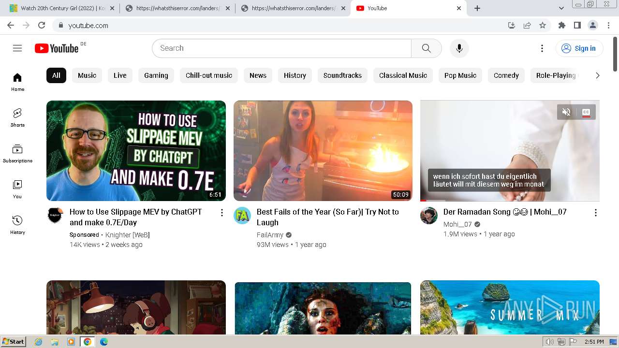Select the Live filter chip
This screenshot has width=619, height=348.
pos(120,75)
